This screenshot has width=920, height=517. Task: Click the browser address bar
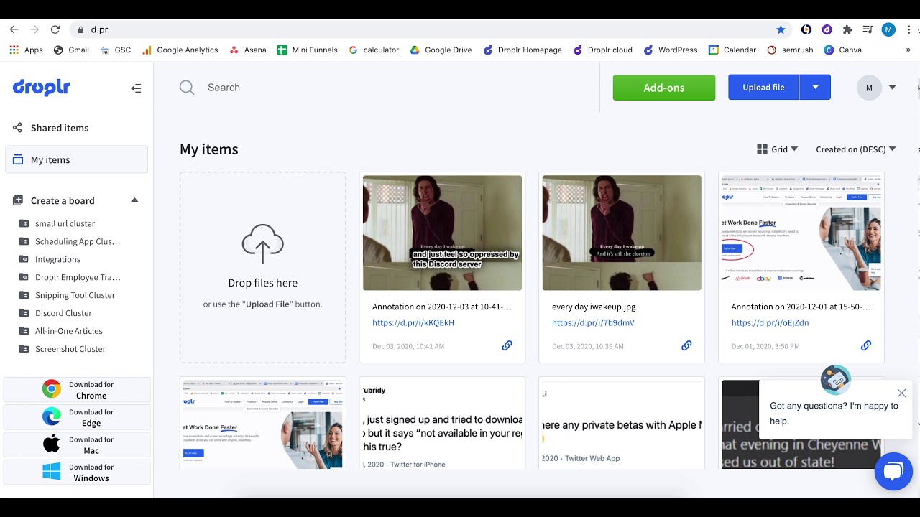pyautogui.click(x=431, y=29)
